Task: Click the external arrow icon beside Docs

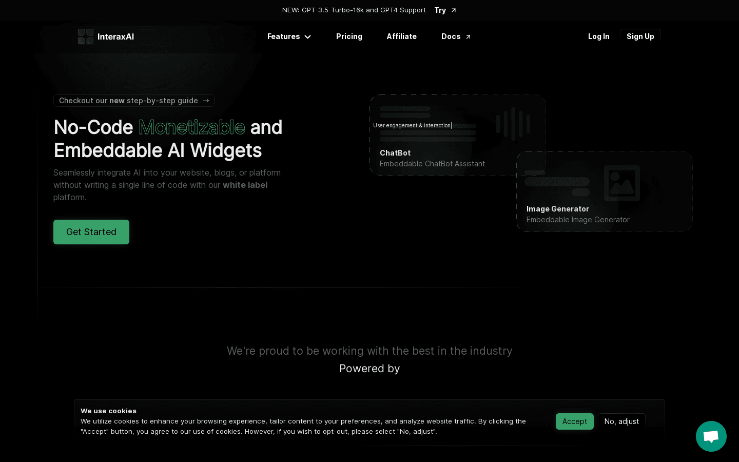Action: coord(468,37)
